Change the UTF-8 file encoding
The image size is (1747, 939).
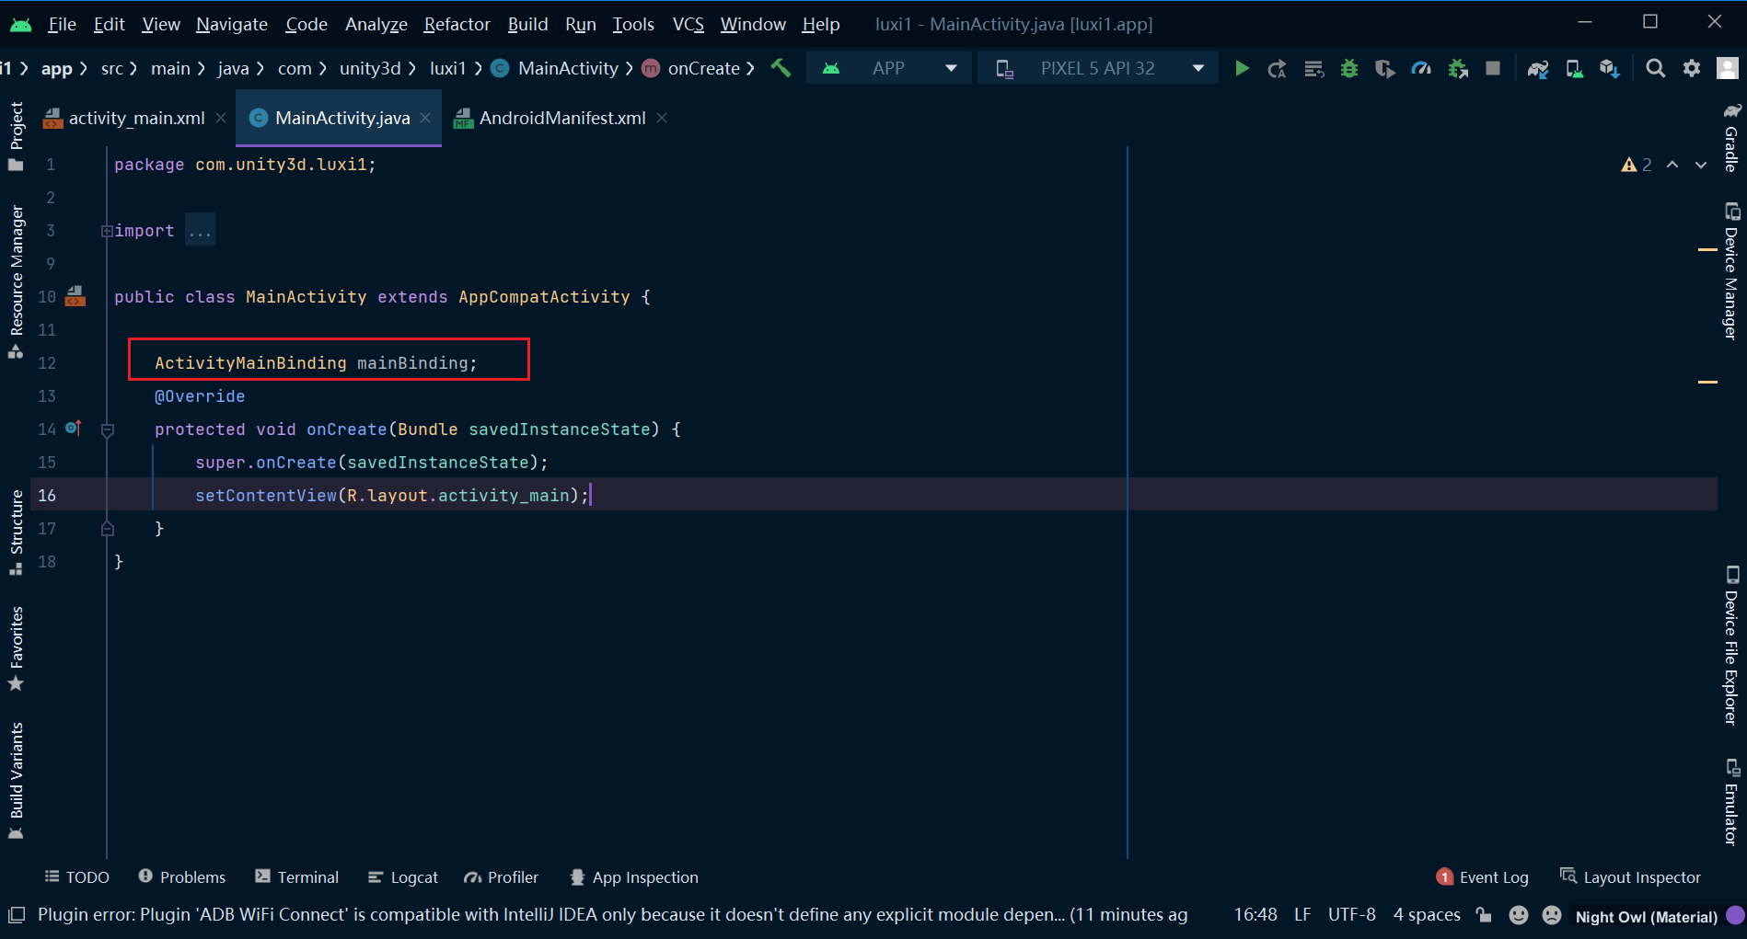pos(1352,915)
